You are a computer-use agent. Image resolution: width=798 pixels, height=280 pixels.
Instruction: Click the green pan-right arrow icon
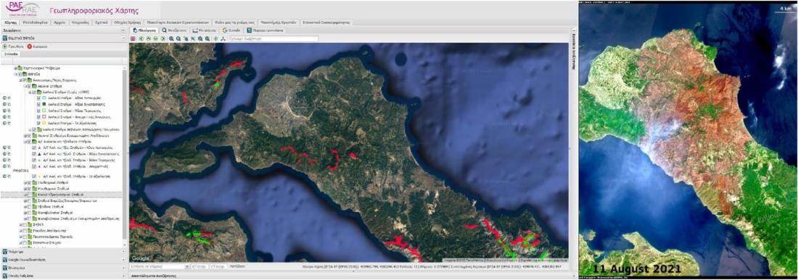point(163,38)
